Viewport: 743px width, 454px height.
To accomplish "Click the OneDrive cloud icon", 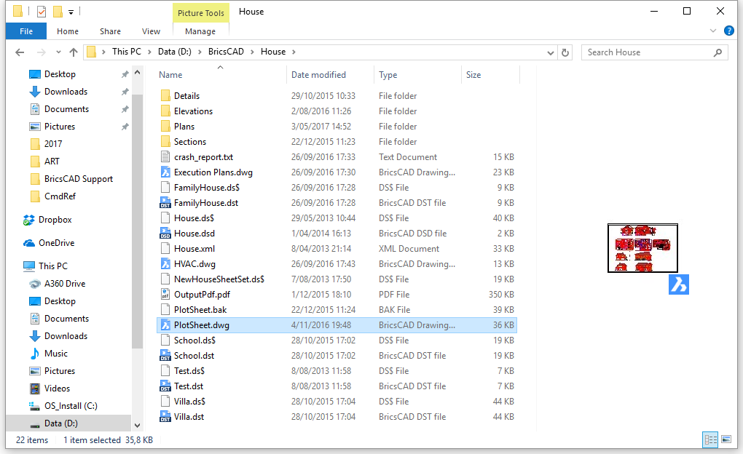I will click(x=29, y=243).
